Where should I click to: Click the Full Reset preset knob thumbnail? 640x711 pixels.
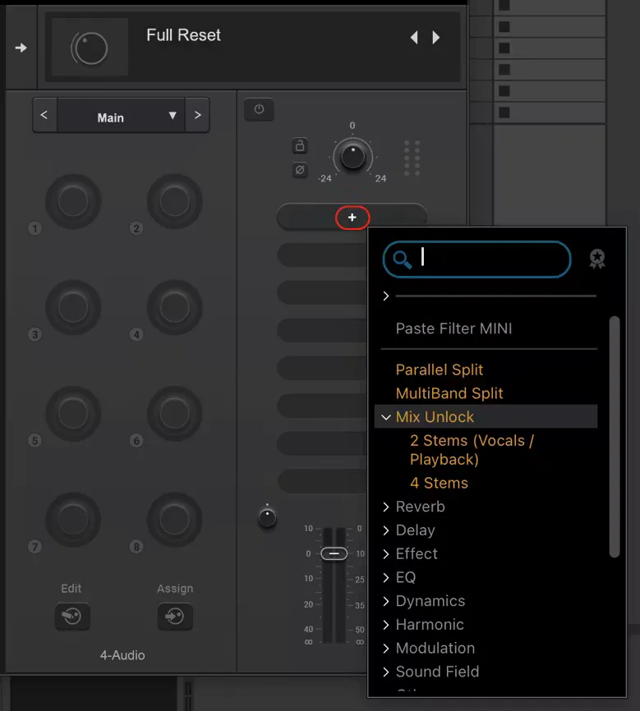pos(90,47)
